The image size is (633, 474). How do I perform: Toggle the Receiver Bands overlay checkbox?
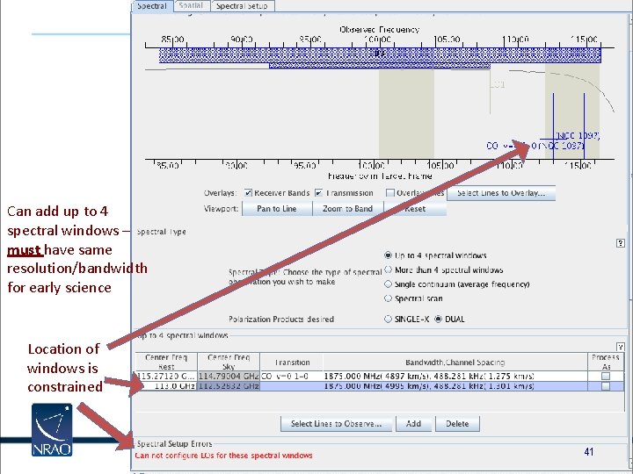pos(248,193)
